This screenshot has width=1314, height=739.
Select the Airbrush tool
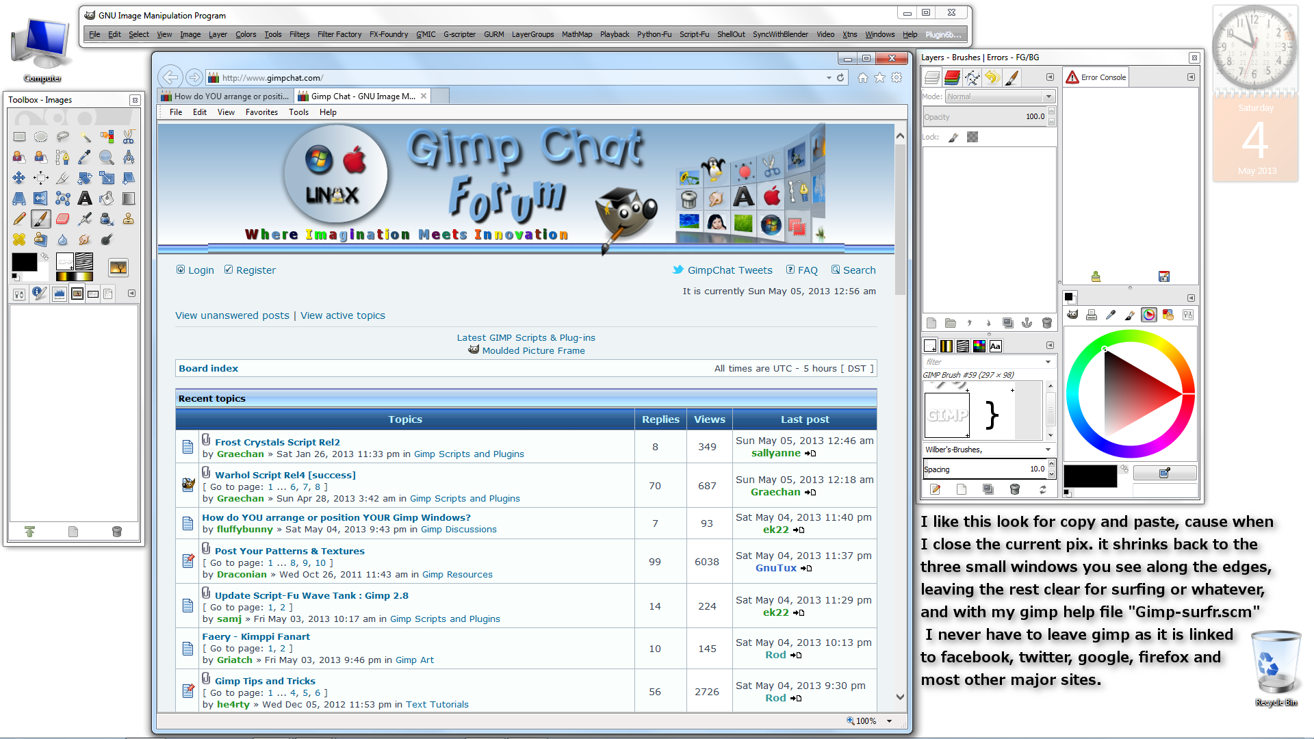click(85, 219)
